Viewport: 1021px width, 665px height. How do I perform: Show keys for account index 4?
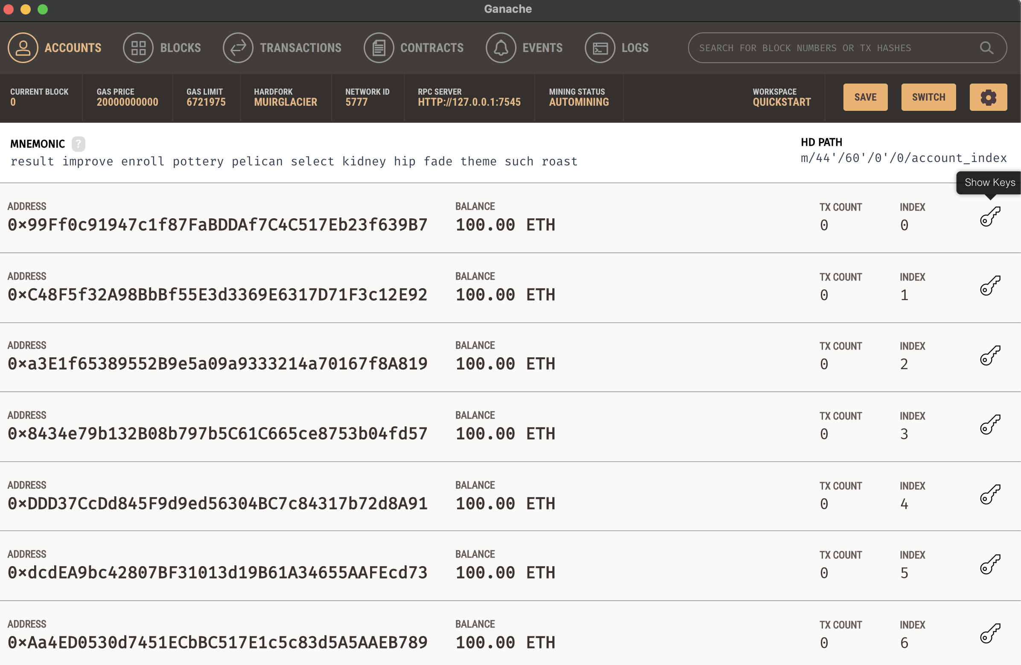click(x=990, y=494)
